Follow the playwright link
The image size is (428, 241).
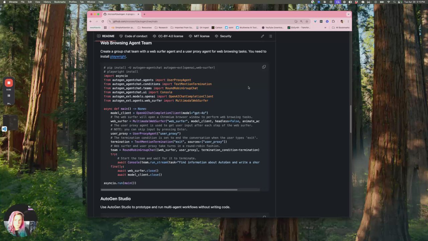pyautogui.click(x=118, y=57)
